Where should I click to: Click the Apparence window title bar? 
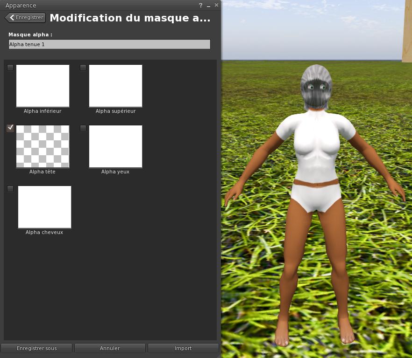tap(93, 5)
